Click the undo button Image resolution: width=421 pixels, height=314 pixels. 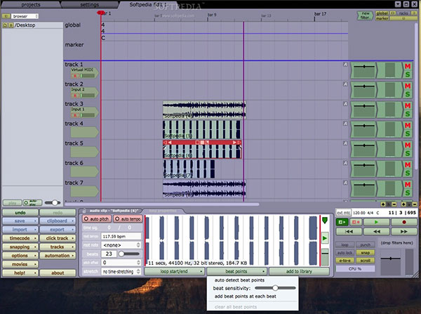click(20, 213)
